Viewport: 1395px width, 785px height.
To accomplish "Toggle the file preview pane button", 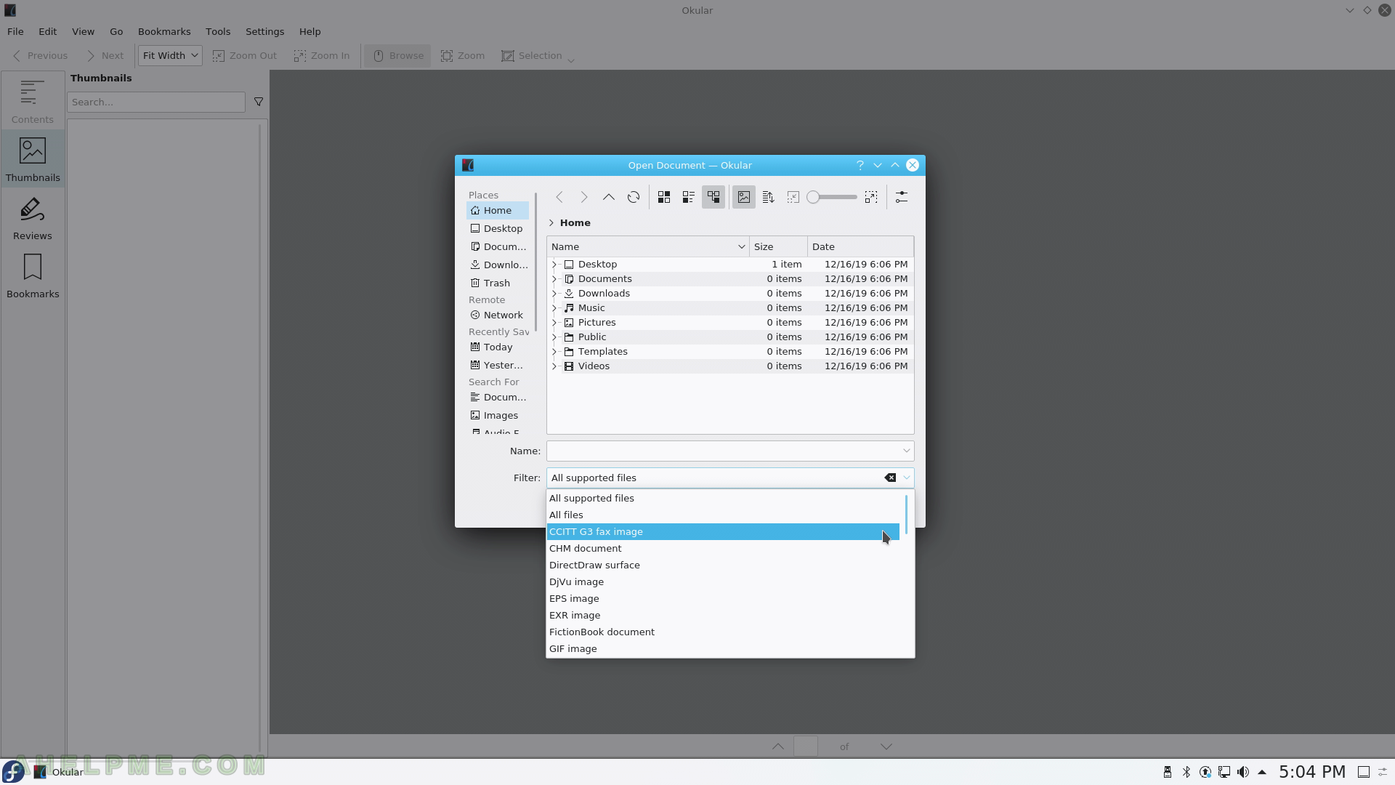I will click(x=744, y=197).
